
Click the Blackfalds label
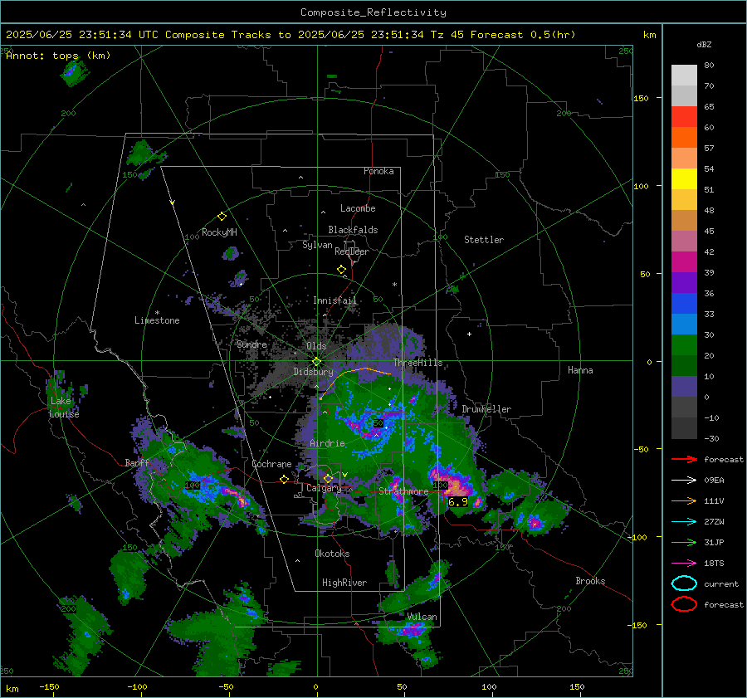coord(353,230)
